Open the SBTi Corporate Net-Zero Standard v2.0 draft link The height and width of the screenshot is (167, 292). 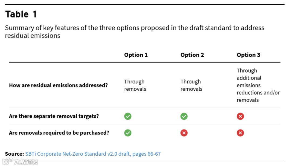pyautogui.click(x=93, y=154)
